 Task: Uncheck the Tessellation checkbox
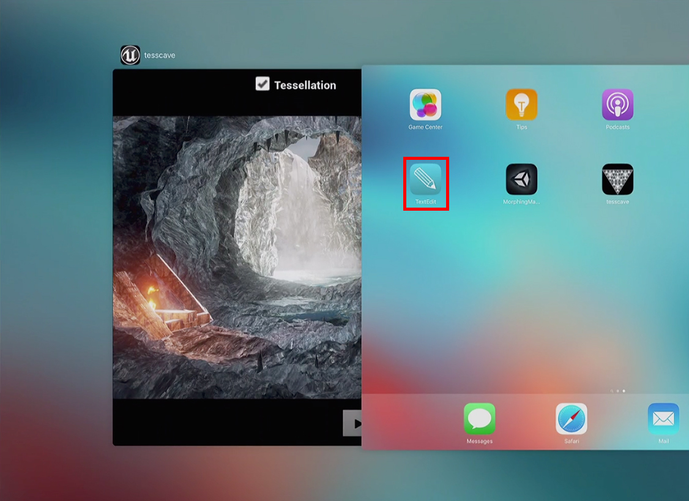tap(263, 84)
